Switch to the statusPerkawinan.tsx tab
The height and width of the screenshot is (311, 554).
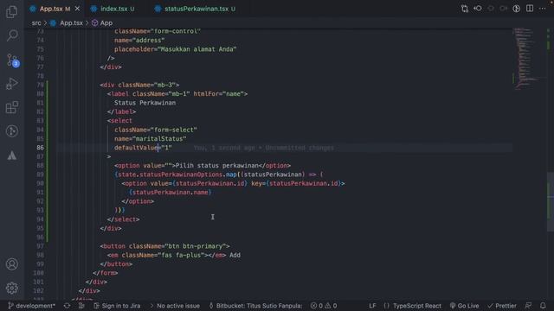click(196, 9)
